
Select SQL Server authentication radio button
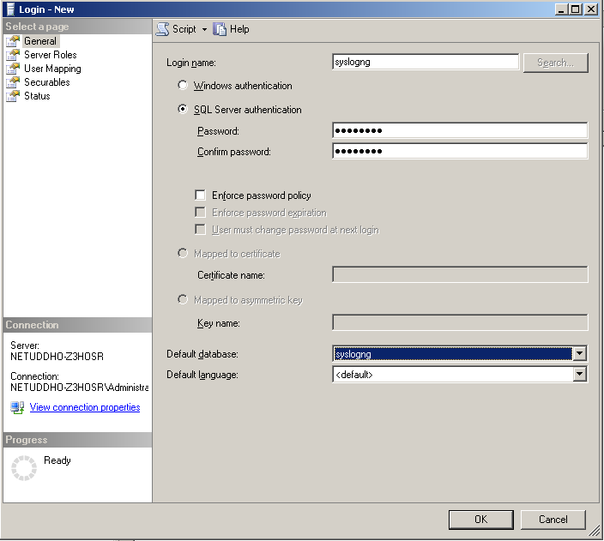tap(183, 109)
